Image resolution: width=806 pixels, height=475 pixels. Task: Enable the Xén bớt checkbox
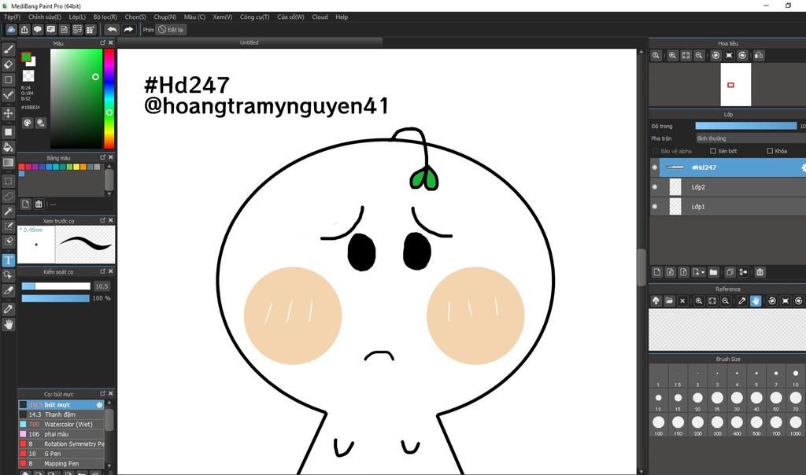pos(713,151)
